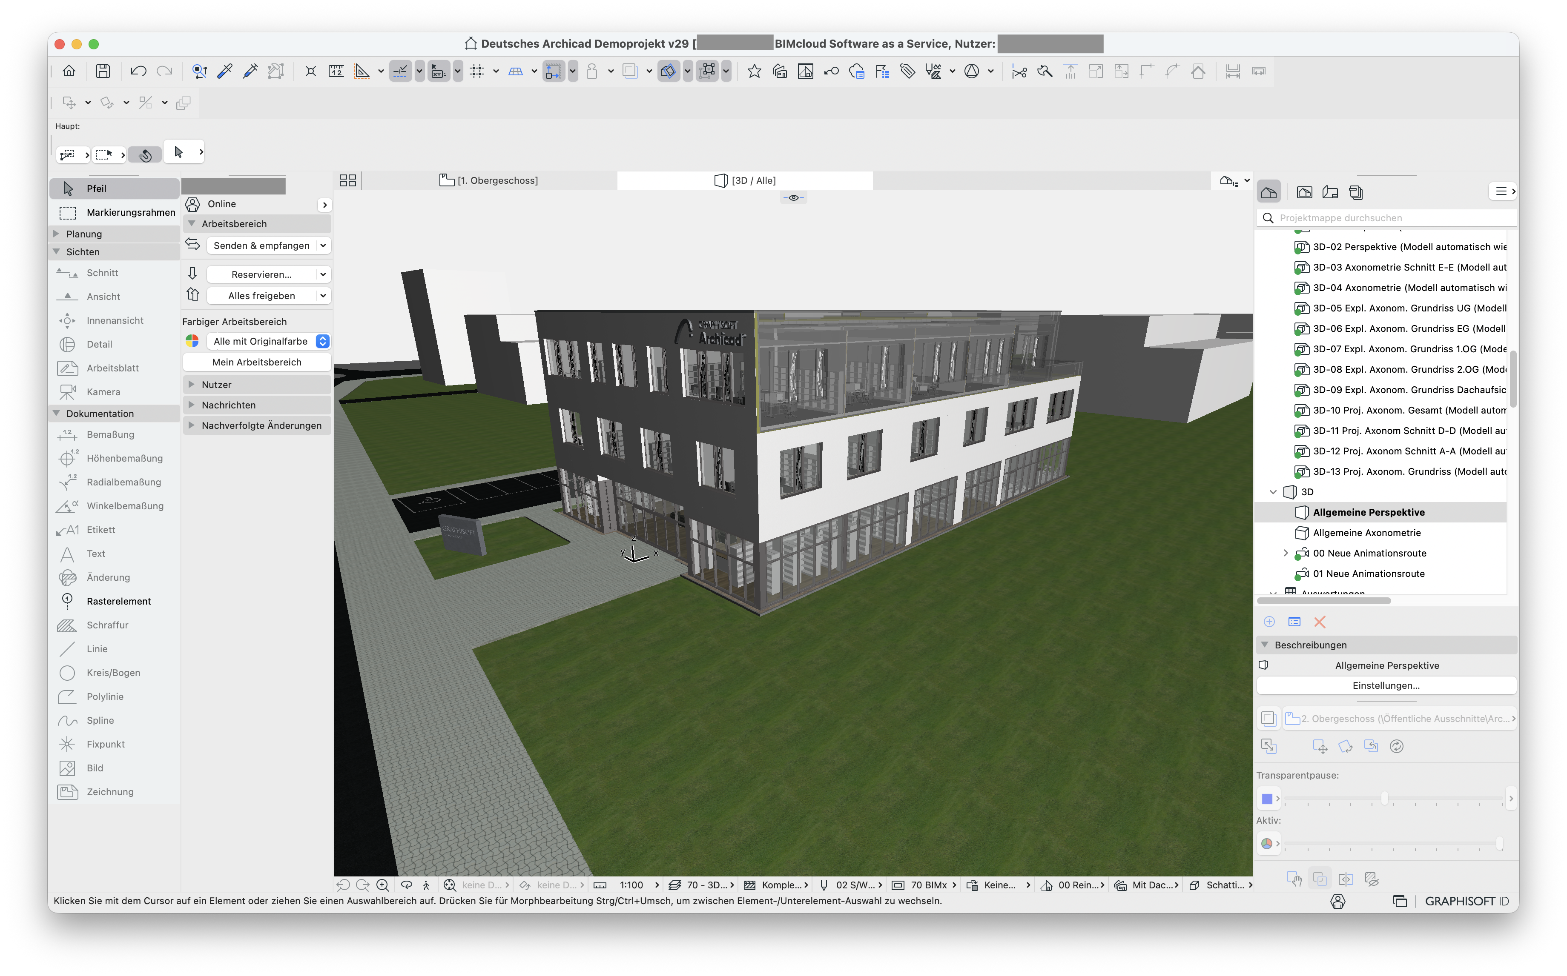Image resolution: width=1567 pixels, height=976 pixels.
Task: Collapse the 3D folder in navigator tree
Action: coord(1273,493)
